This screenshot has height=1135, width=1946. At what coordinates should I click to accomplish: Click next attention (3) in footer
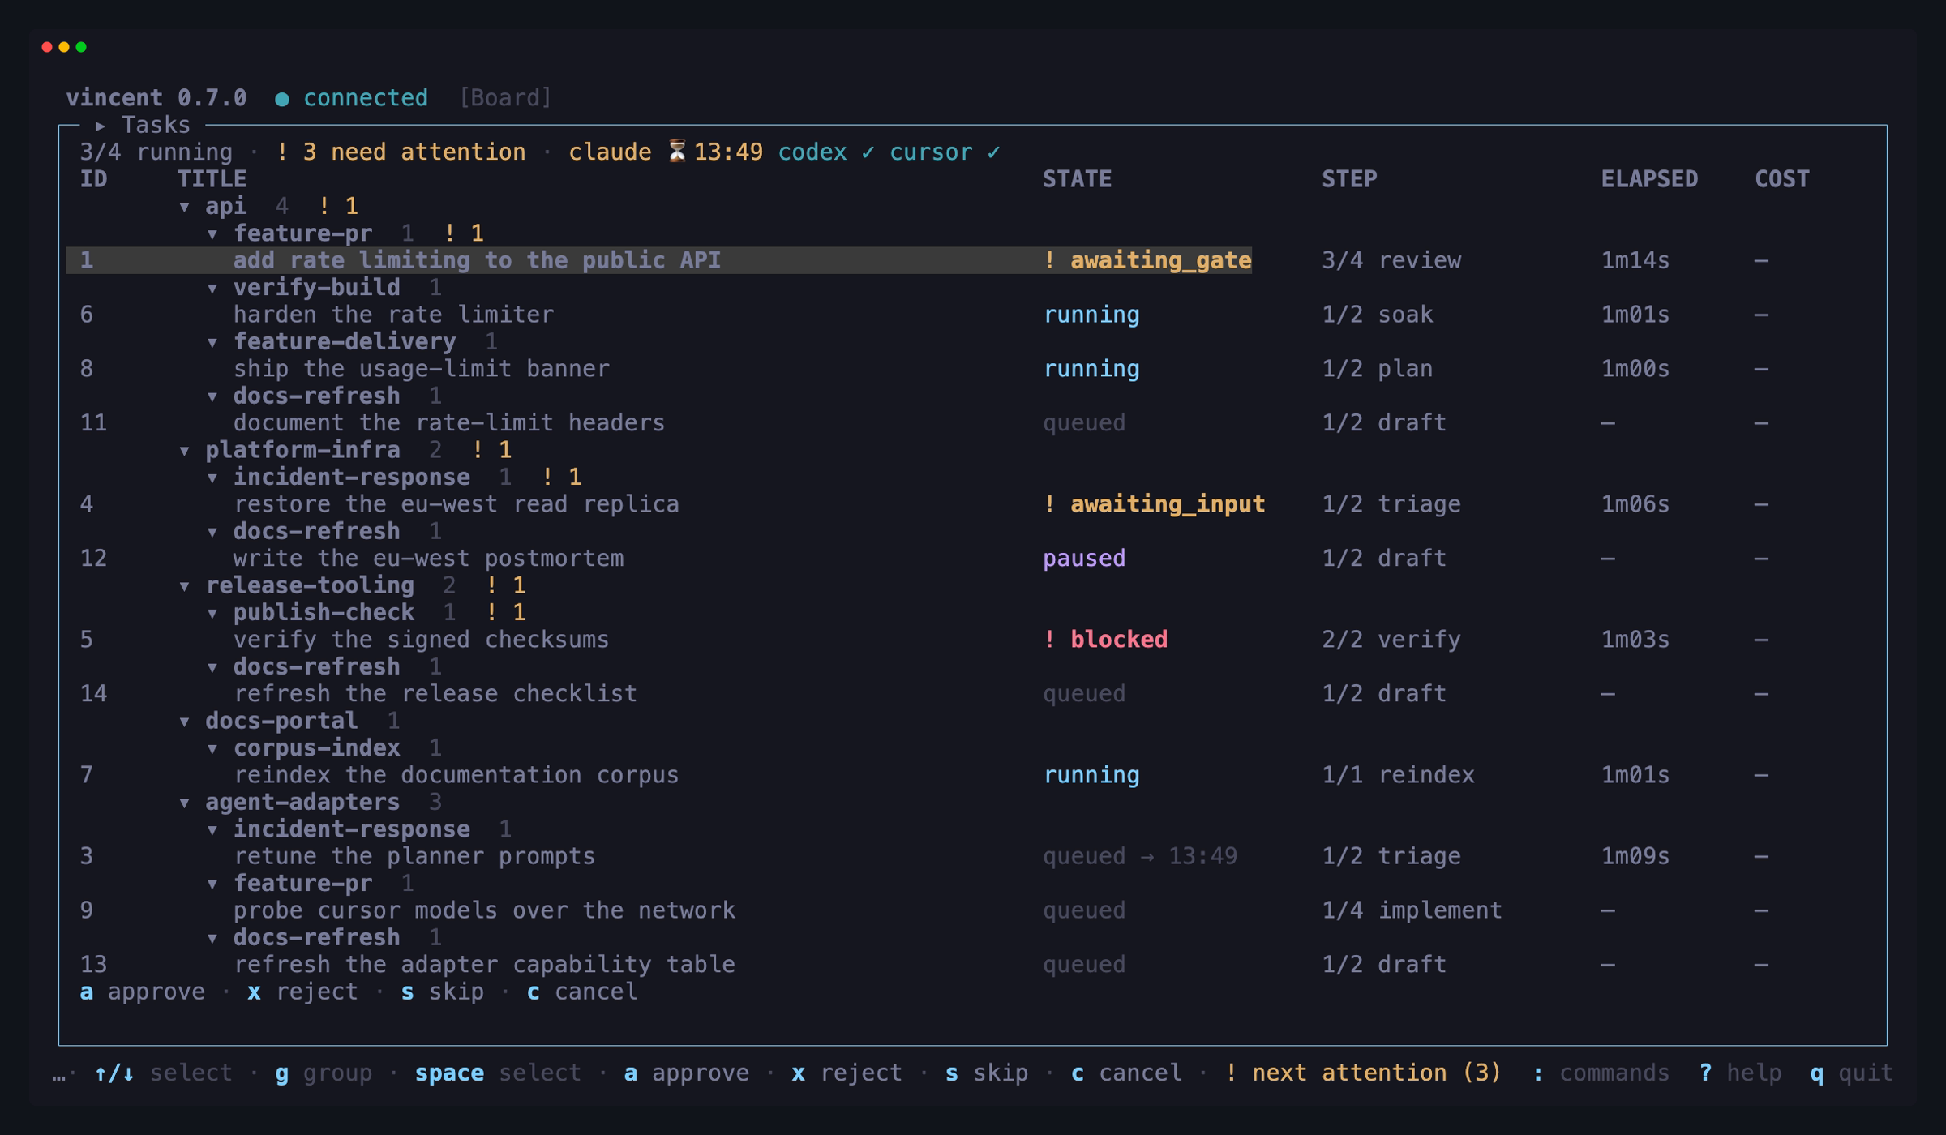(x=1363, y=1073)
